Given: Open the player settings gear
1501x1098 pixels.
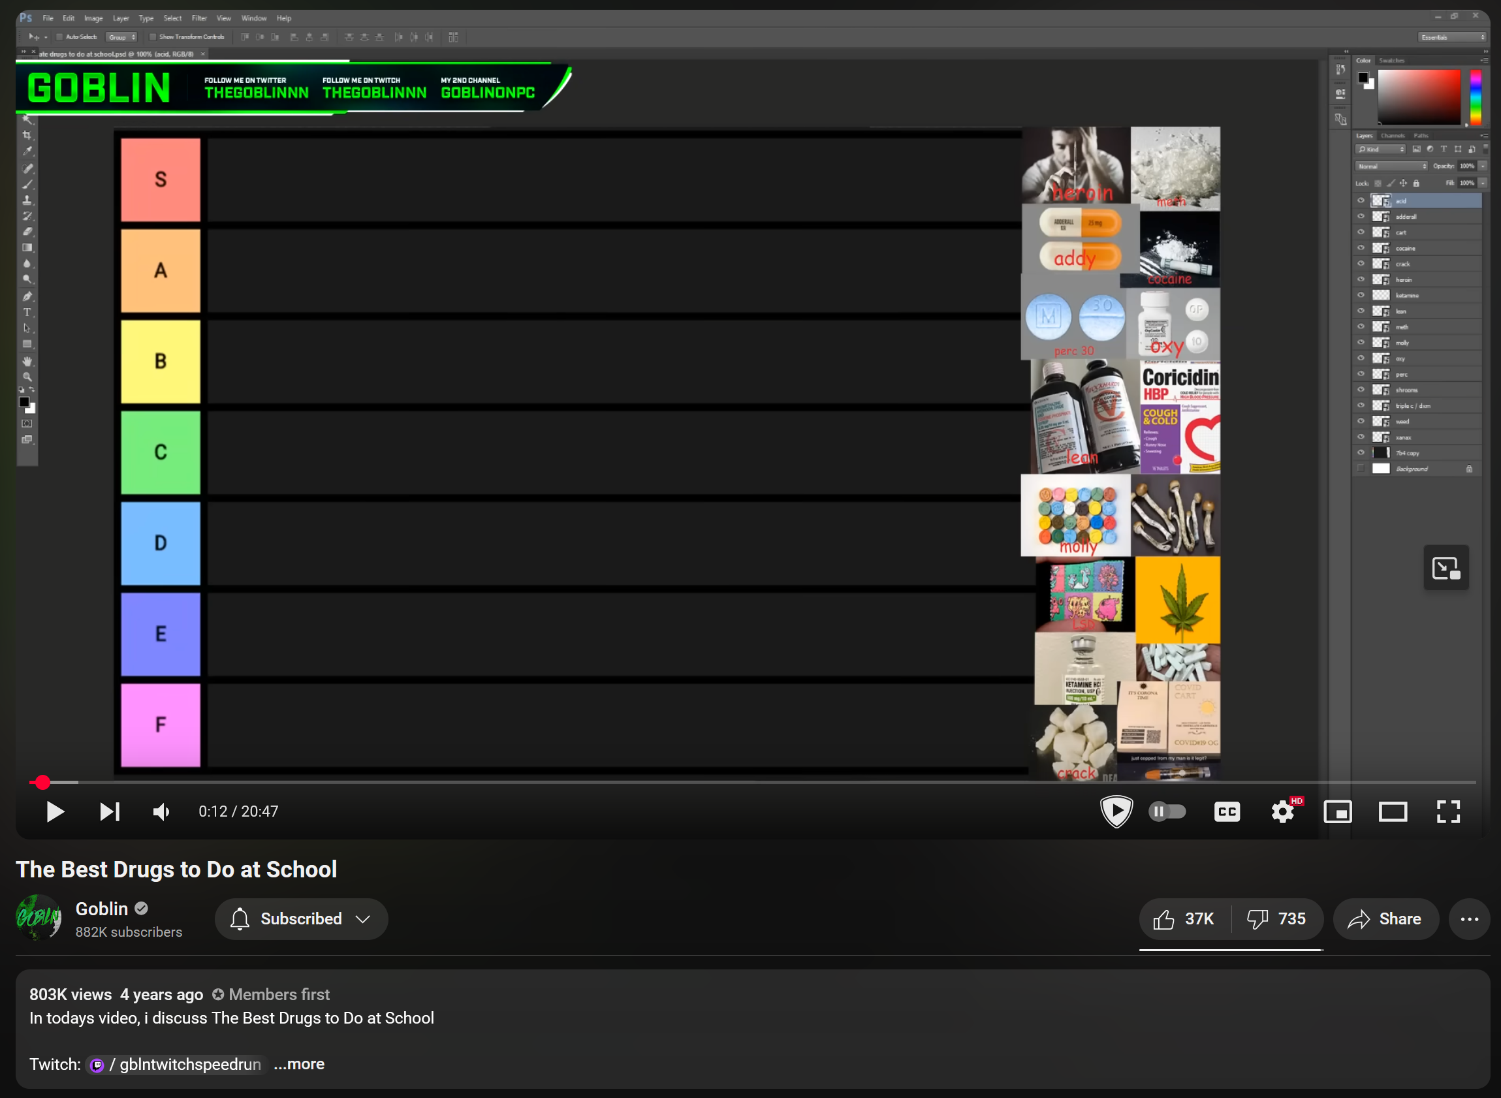Looking at the screenshot, I should coord(1282,811).
